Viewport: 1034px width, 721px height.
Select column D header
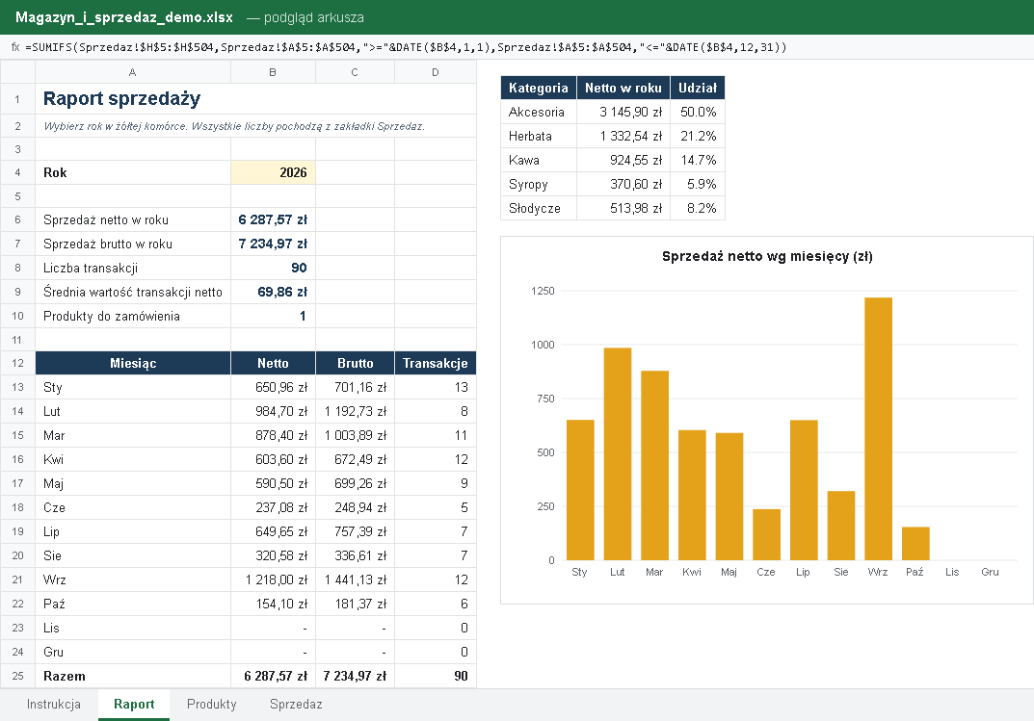pos(436,72)
